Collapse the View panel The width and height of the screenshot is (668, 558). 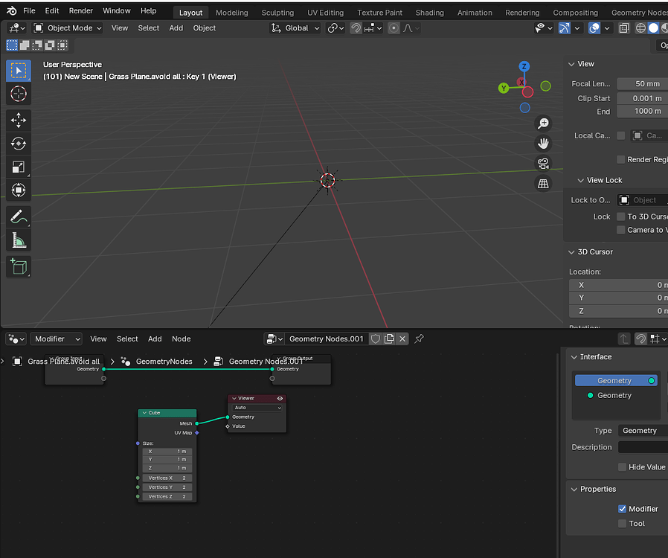pyautogui.click(x=571, y=64)
